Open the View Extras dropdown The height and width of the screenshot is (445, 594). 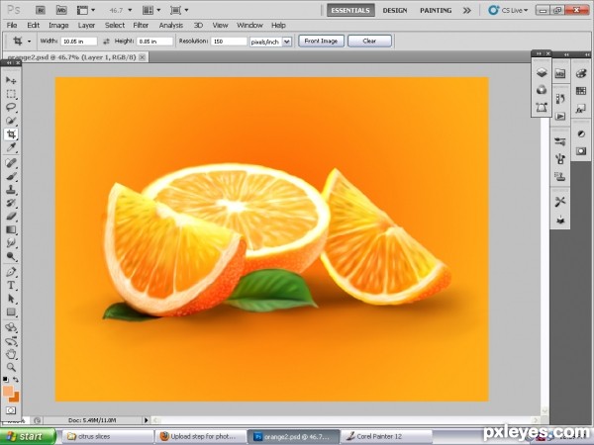pos(86,10)
